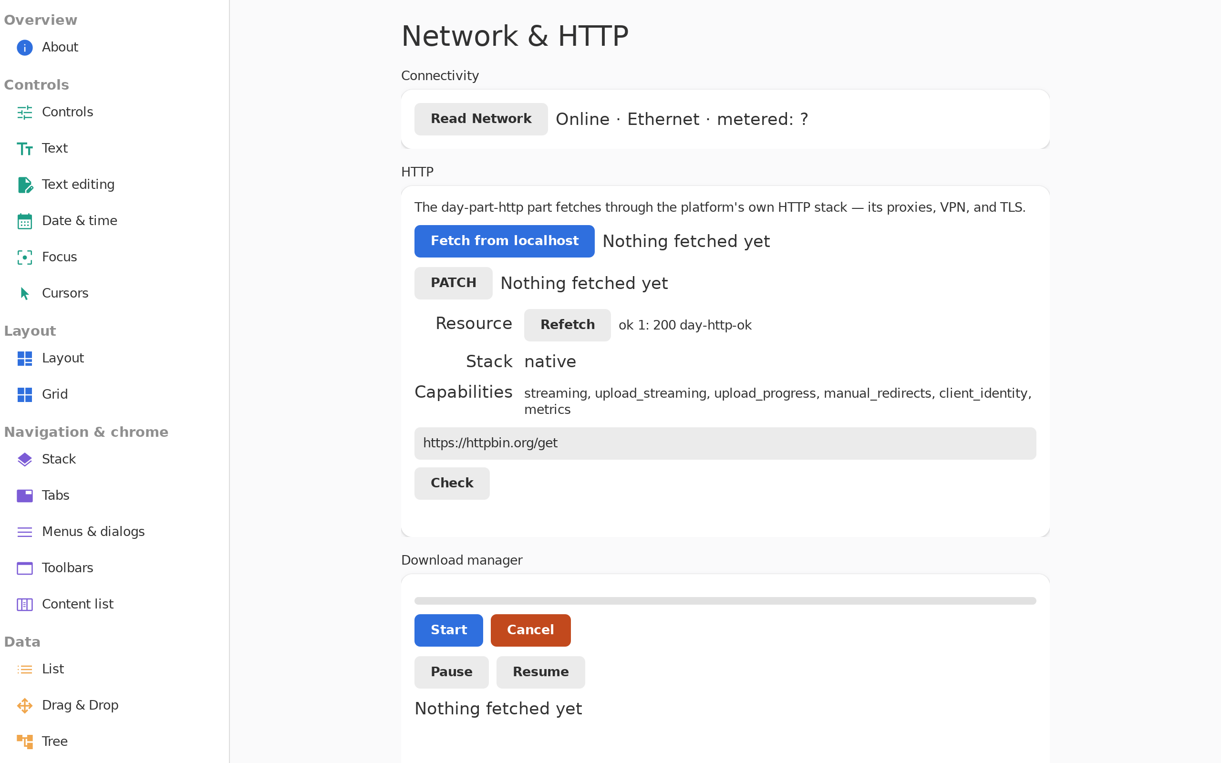
Task: Click the Text editing pencil icon
Action: [25, 185]
